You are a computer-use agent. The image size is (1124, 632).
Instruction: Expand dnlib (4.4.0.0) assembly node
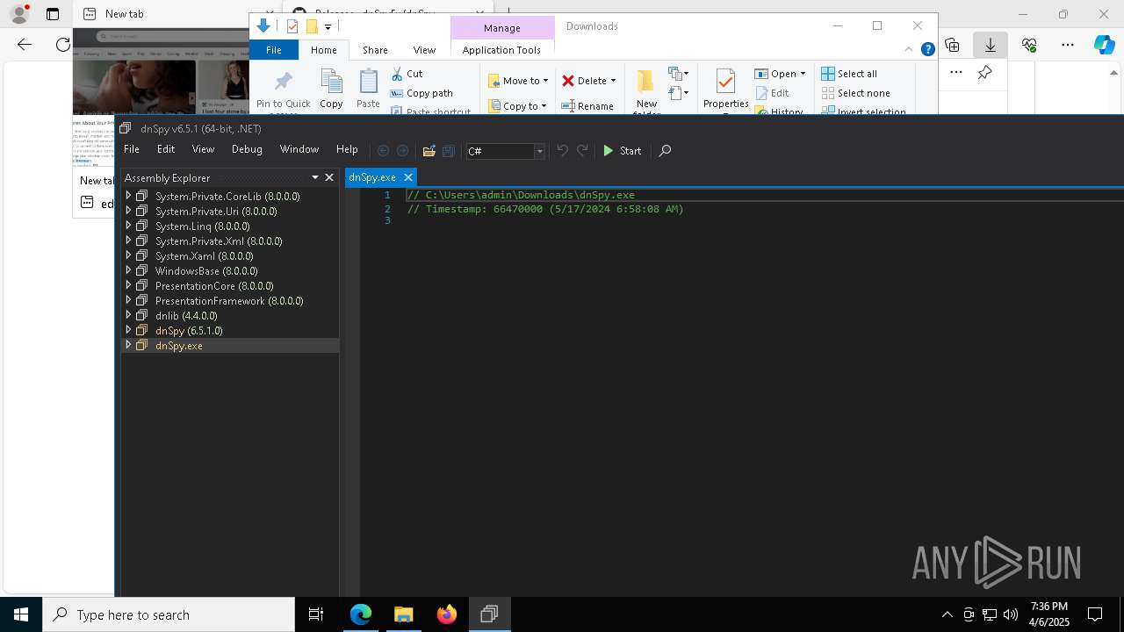point(128,315)
